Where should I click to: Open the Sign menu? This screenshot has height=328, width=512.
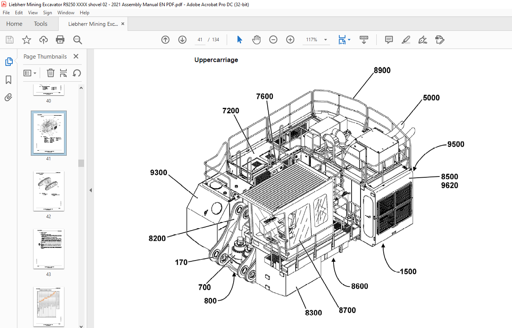[47, 13]
